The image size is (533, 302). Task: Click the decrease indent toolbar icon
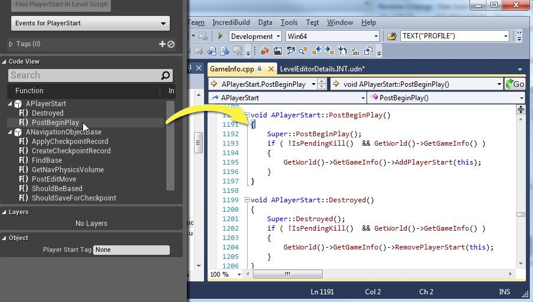(x=212, y=51)
